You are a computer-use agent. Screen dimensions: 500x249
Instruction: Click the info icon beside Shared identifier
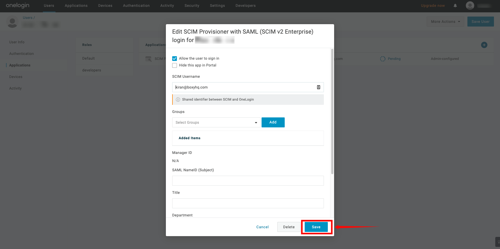(178, 100)
